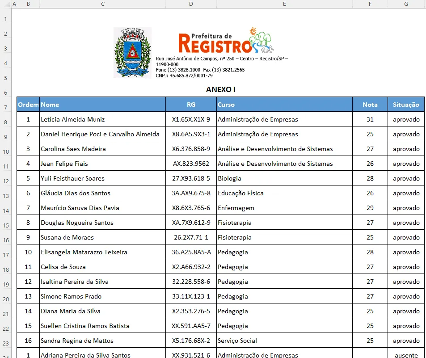The image size is (426, 358).
Task: Click the CNPJ line in the letterhead
Action: pos(184,76)
